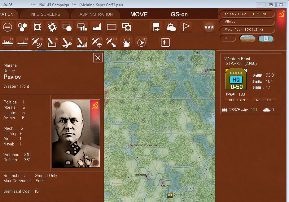The height and width of the screenshot is (202, 289).
Task: Click the flag with arrow icon
Action: click(x=156, y=27)
